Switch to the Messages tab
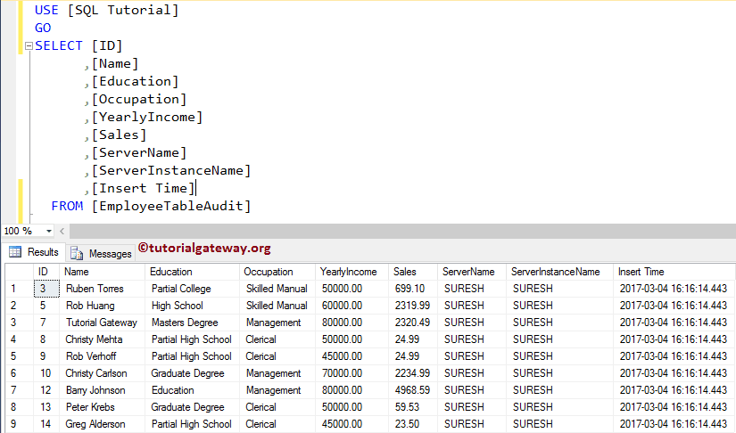This screenshot has height=433, width=736. [101, 254]
